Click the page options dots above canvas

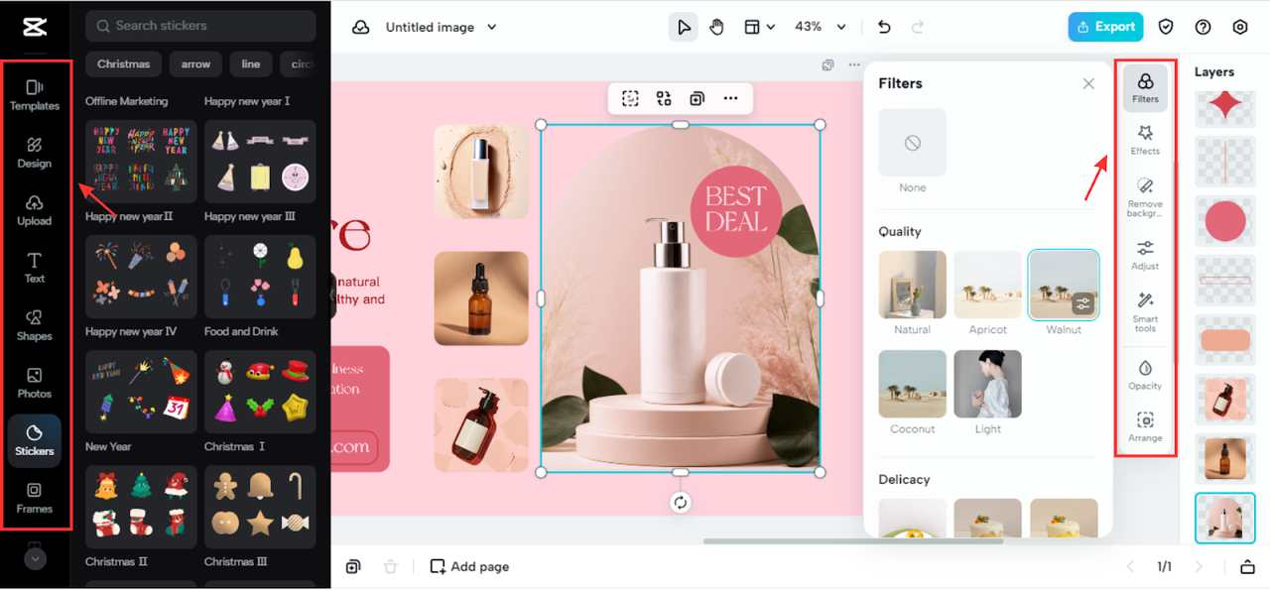point(854,65)
